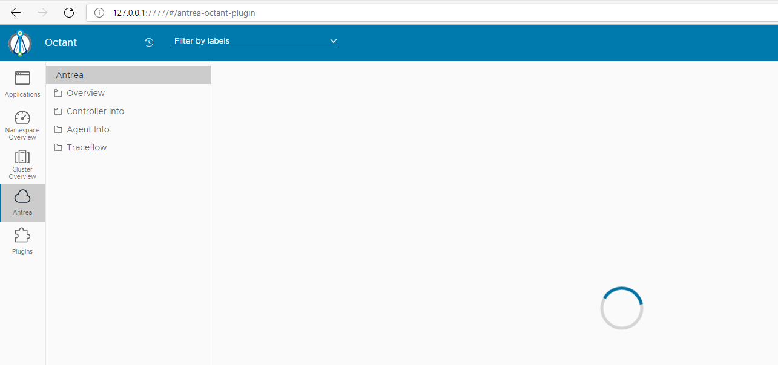Click the loading progress spinner

621,308
